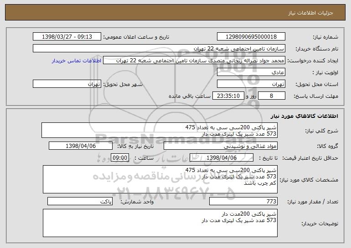The width and height of the screenshot is (351, 248).
Task: Click the label 'شهر محل تحویل:'
Action: point(123,84)
